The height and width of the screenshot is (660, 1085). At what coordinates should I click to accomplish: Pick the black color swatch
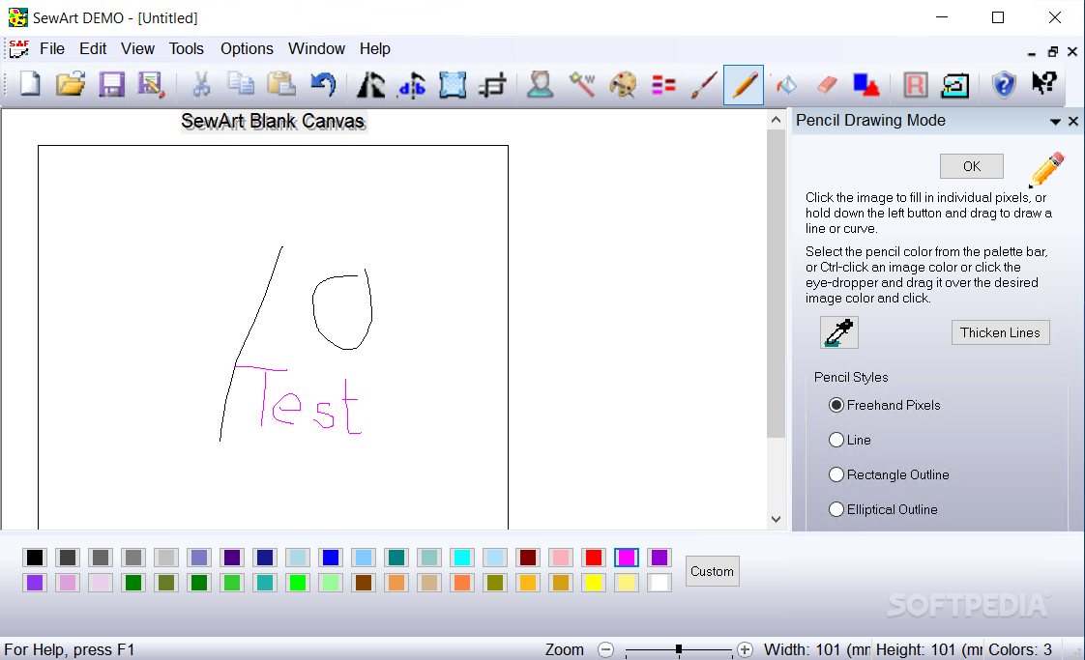pyautogui.click(x=35, y=558)
